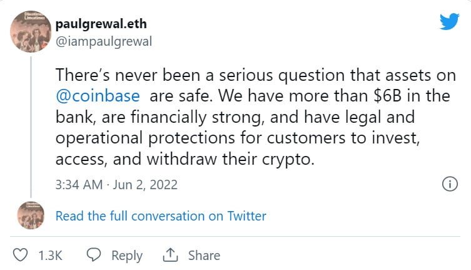Open paulgrewal.eth's large profile avatar
This screenshot has width=471, height=270.
point(31,31)
